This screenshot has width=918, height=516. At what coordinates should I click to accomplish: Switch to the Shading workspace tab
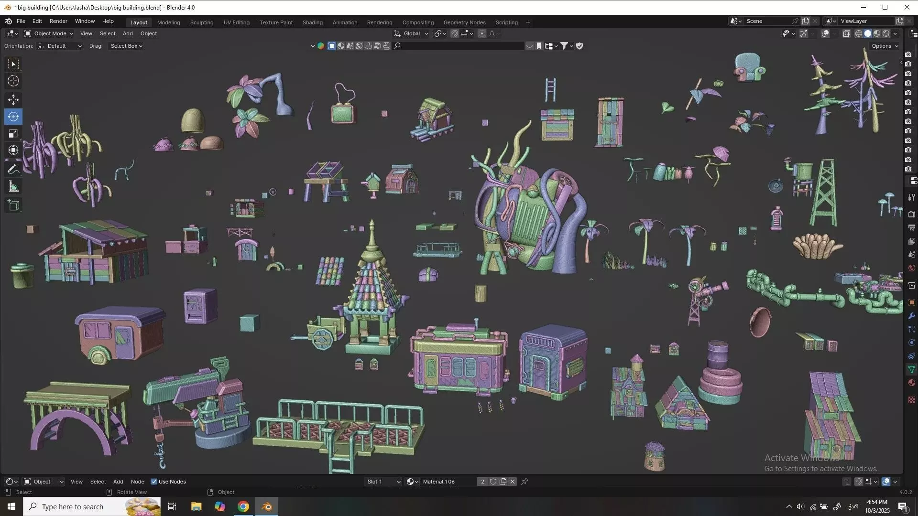coord(312,22)
